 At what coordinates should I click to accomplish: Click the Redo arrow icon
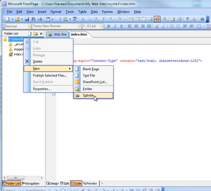point(120,19)
